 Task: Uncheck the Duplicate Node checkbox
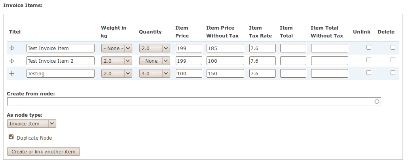pyautogui.click(x=11, y=137)
